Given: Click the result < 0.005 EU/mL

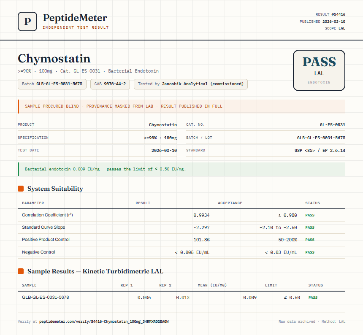Looking at the screenshot, I should coord(192,252).
